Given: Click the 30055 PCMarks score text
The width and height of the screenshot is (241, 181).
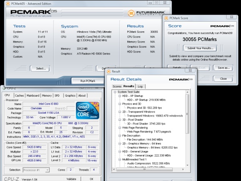Looking at the screenshot, I should (200, 39).
